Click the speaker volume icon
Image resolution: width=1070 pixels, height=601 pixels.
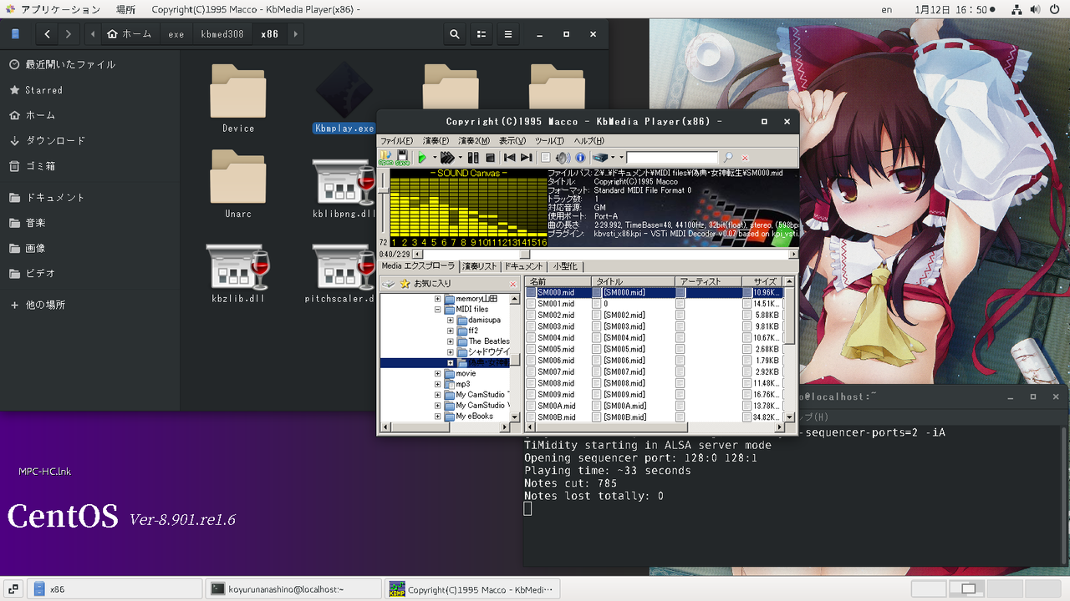[x=563, y=158]
